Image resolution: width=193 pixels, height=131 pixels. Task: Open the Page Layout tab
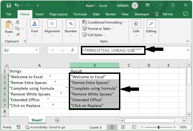point(58,14)
